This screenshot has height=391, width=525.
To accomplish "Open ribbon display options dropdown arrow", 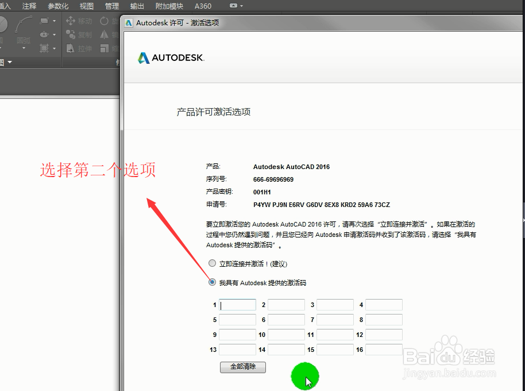I will click(241, 6).
